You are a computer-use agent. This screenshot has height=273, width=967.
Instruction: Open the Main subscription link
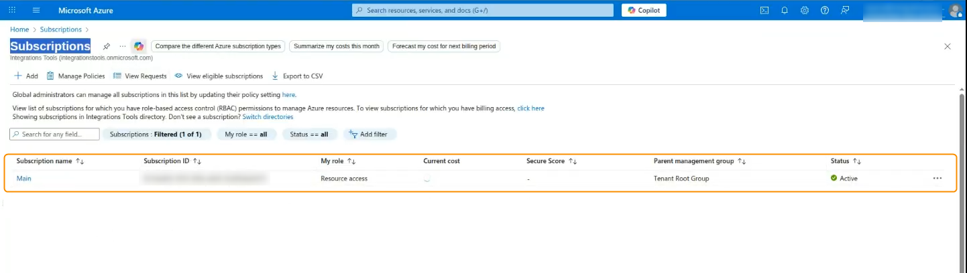24,179
